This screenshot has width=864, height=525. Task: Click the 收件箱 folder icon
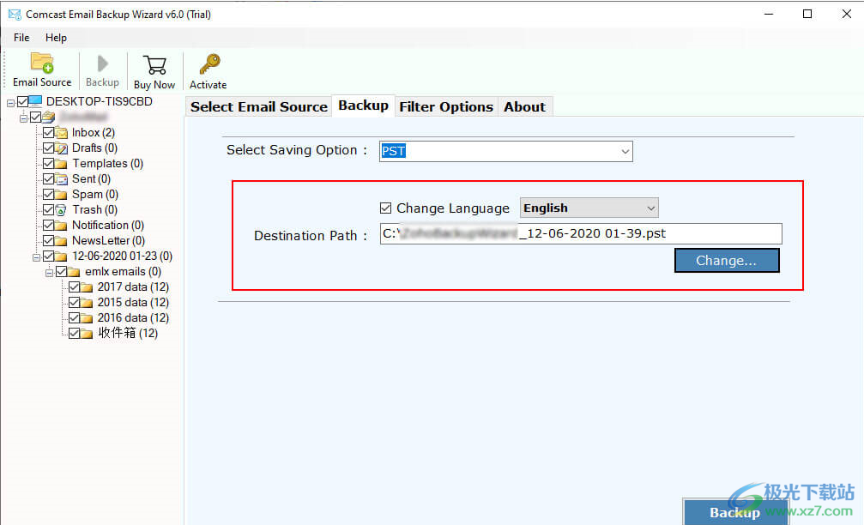[x=87, y=334]
